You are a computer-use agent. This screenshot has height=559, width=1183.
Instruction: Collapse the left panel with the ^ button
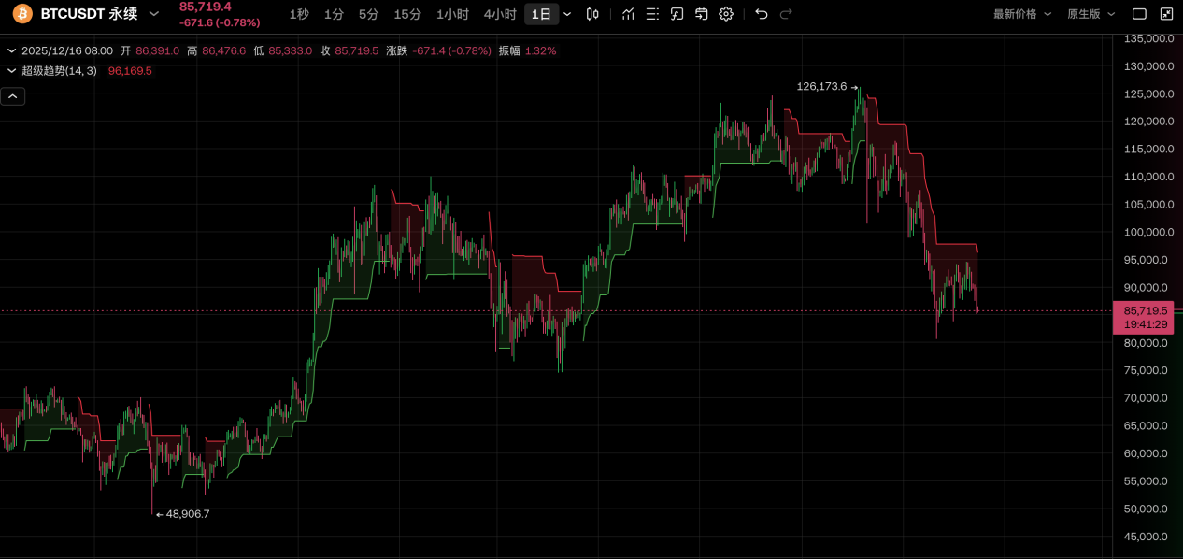tap(12, 95)
